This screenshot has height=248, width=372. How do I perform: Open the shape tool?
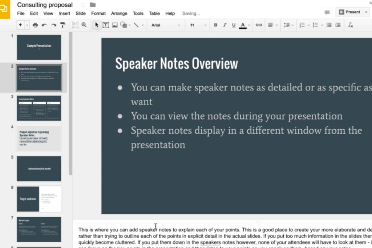[124, 25]
